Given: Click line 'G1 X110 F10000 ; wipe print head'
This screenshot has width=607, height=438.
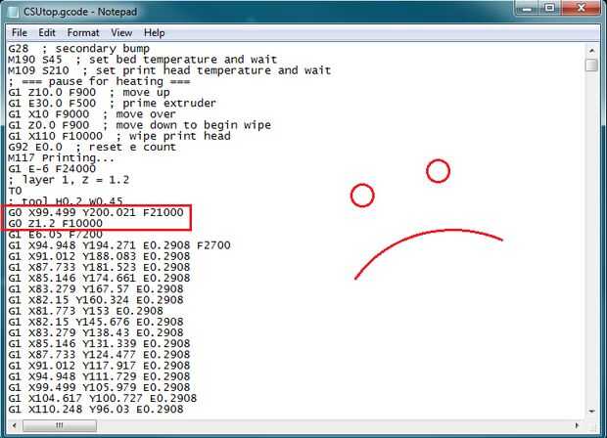Looking at the screenshot, I should click(119, 136).
